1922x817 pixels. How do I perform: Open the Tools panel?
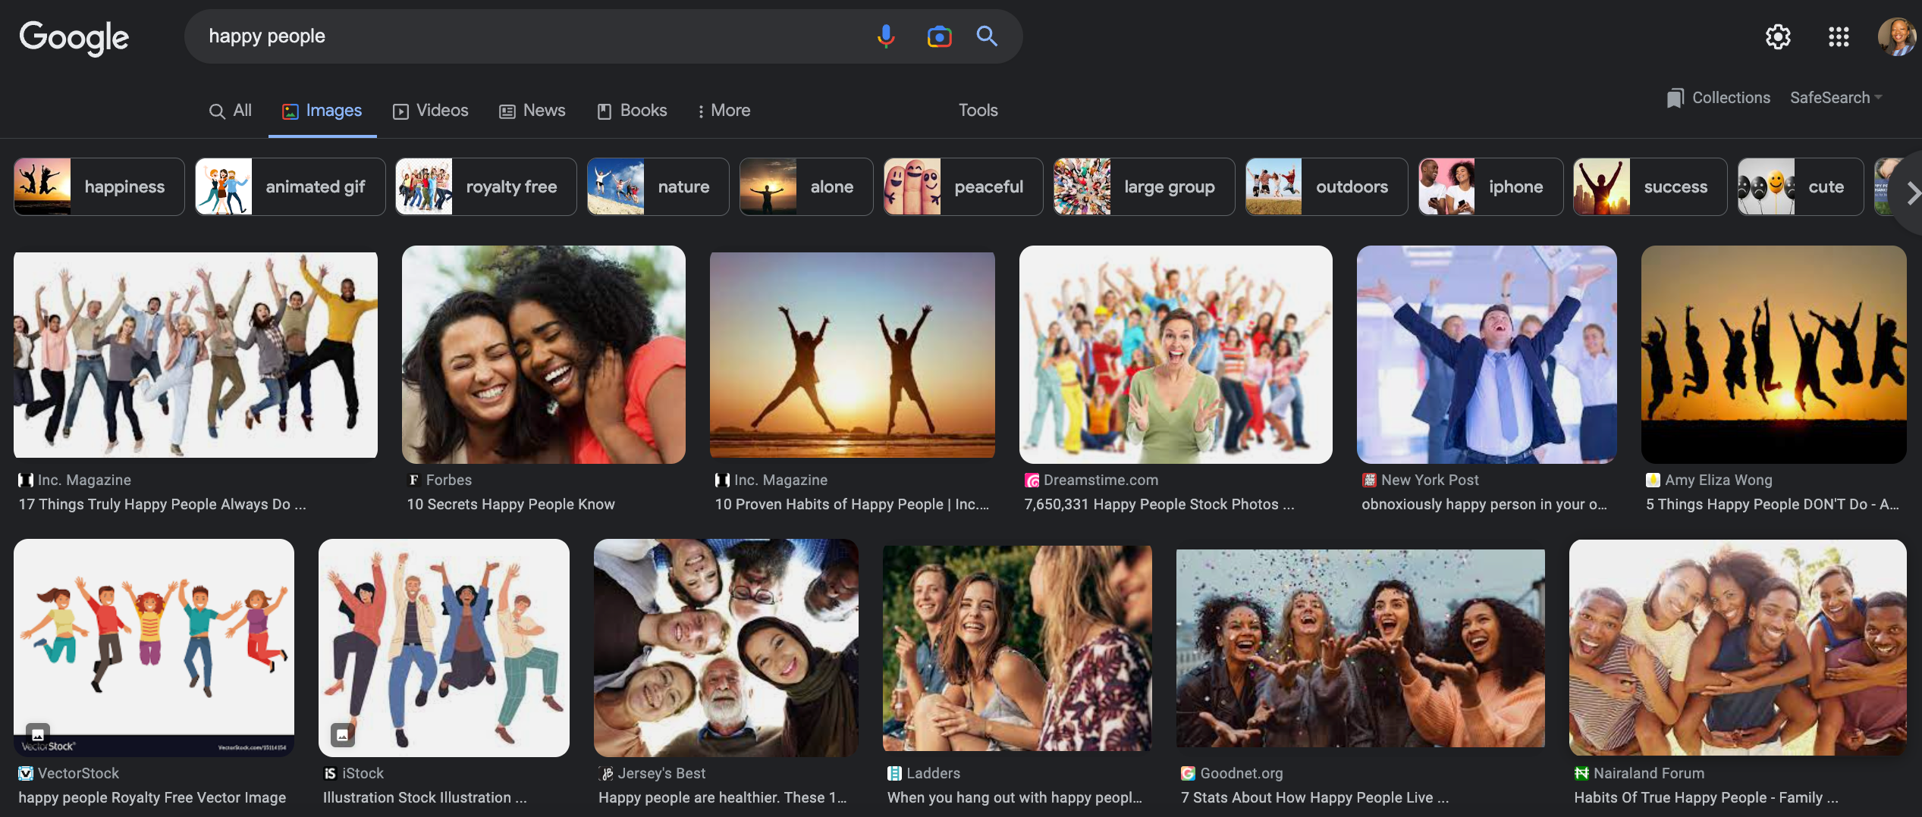(978, 111)
